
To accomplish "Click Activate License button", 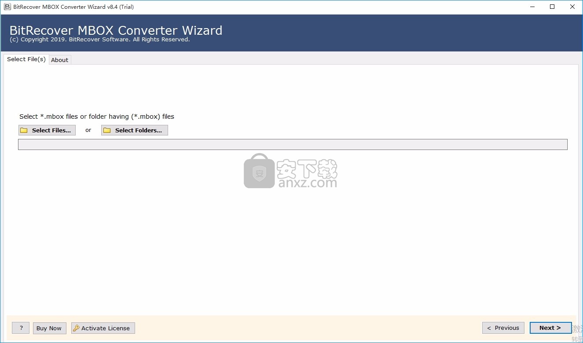I will 103,328.
